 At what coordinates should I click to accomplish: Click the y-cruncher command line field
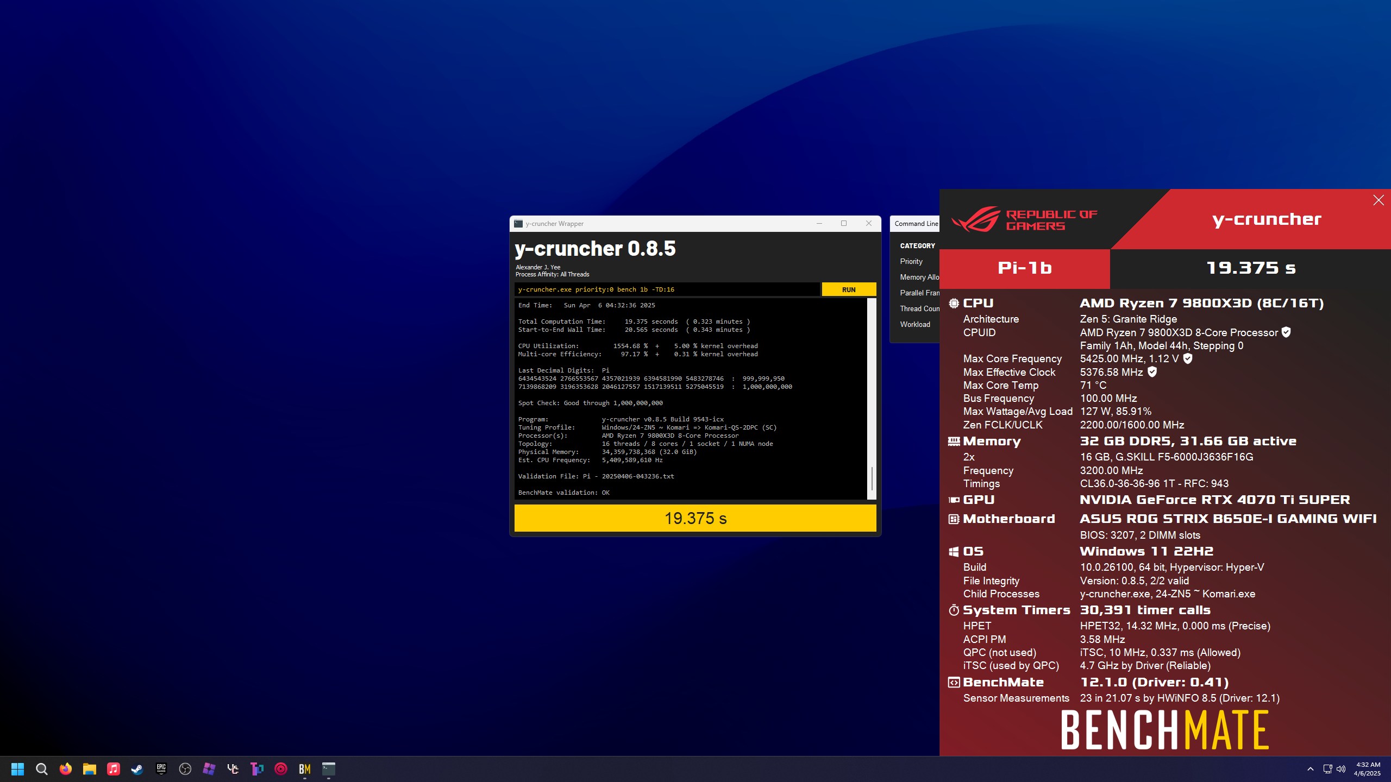pos(667,289)
